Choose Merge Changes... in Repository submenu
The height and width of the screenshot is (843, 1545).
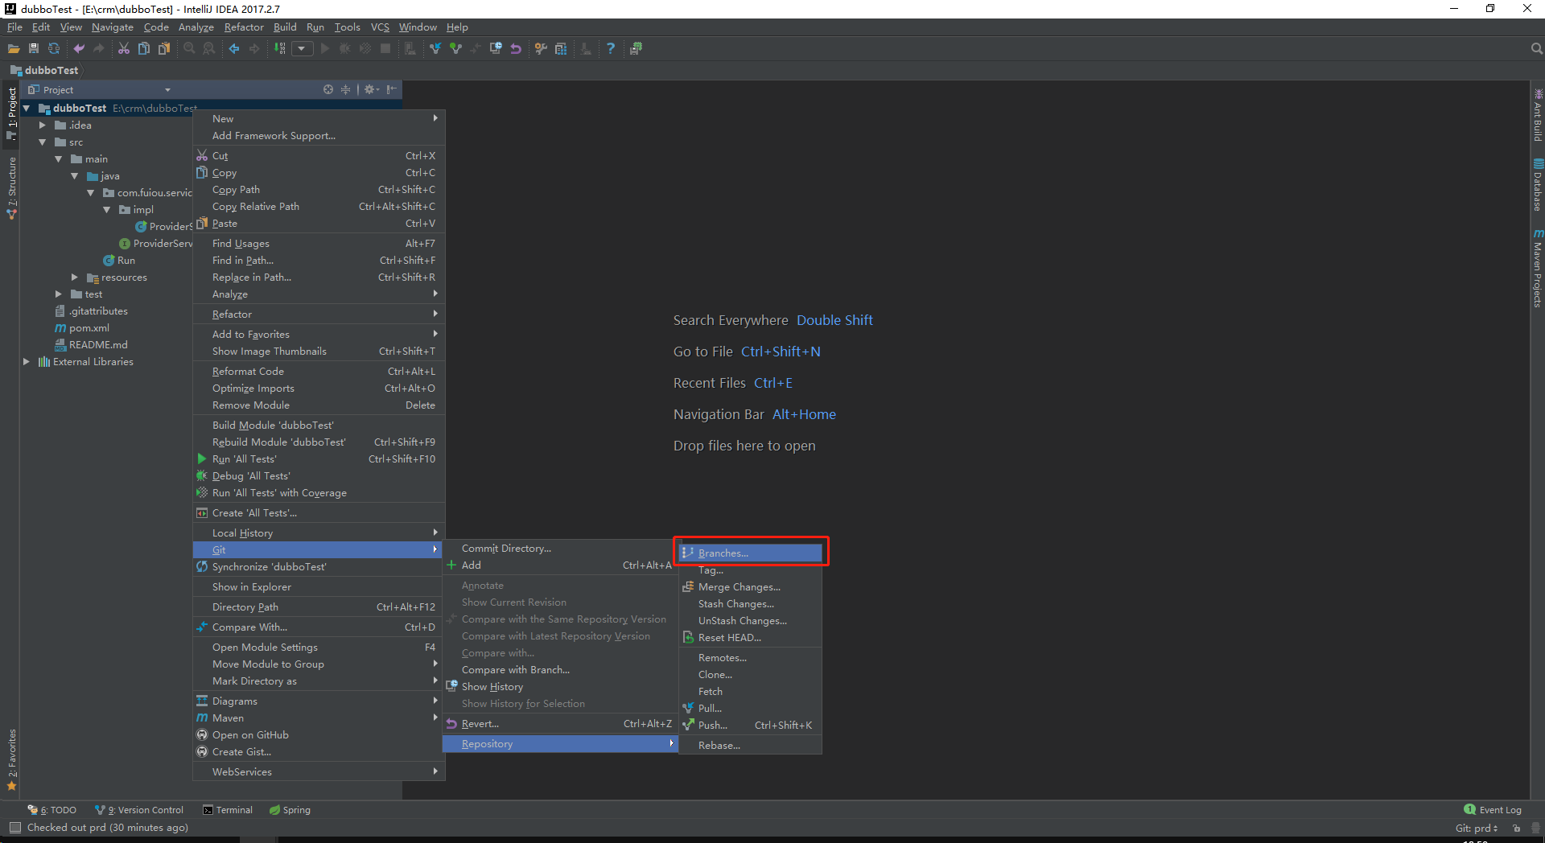(751, 587)
